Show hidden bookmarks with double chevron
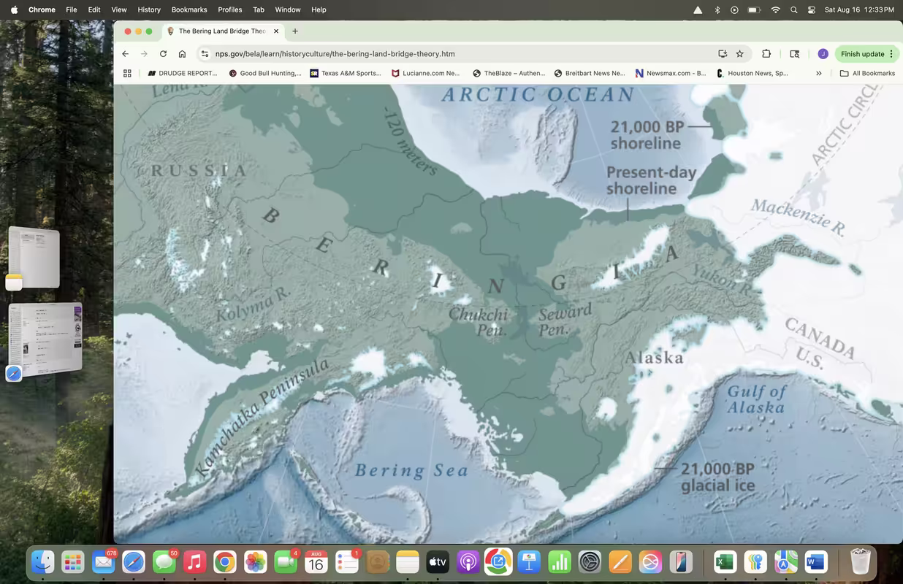Image resolution: width=903 pixels, height=584 pixels. [819, 73]
